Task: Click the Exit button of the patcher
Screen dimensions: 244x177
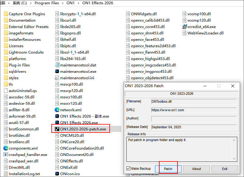Action: tap(225, 169)
